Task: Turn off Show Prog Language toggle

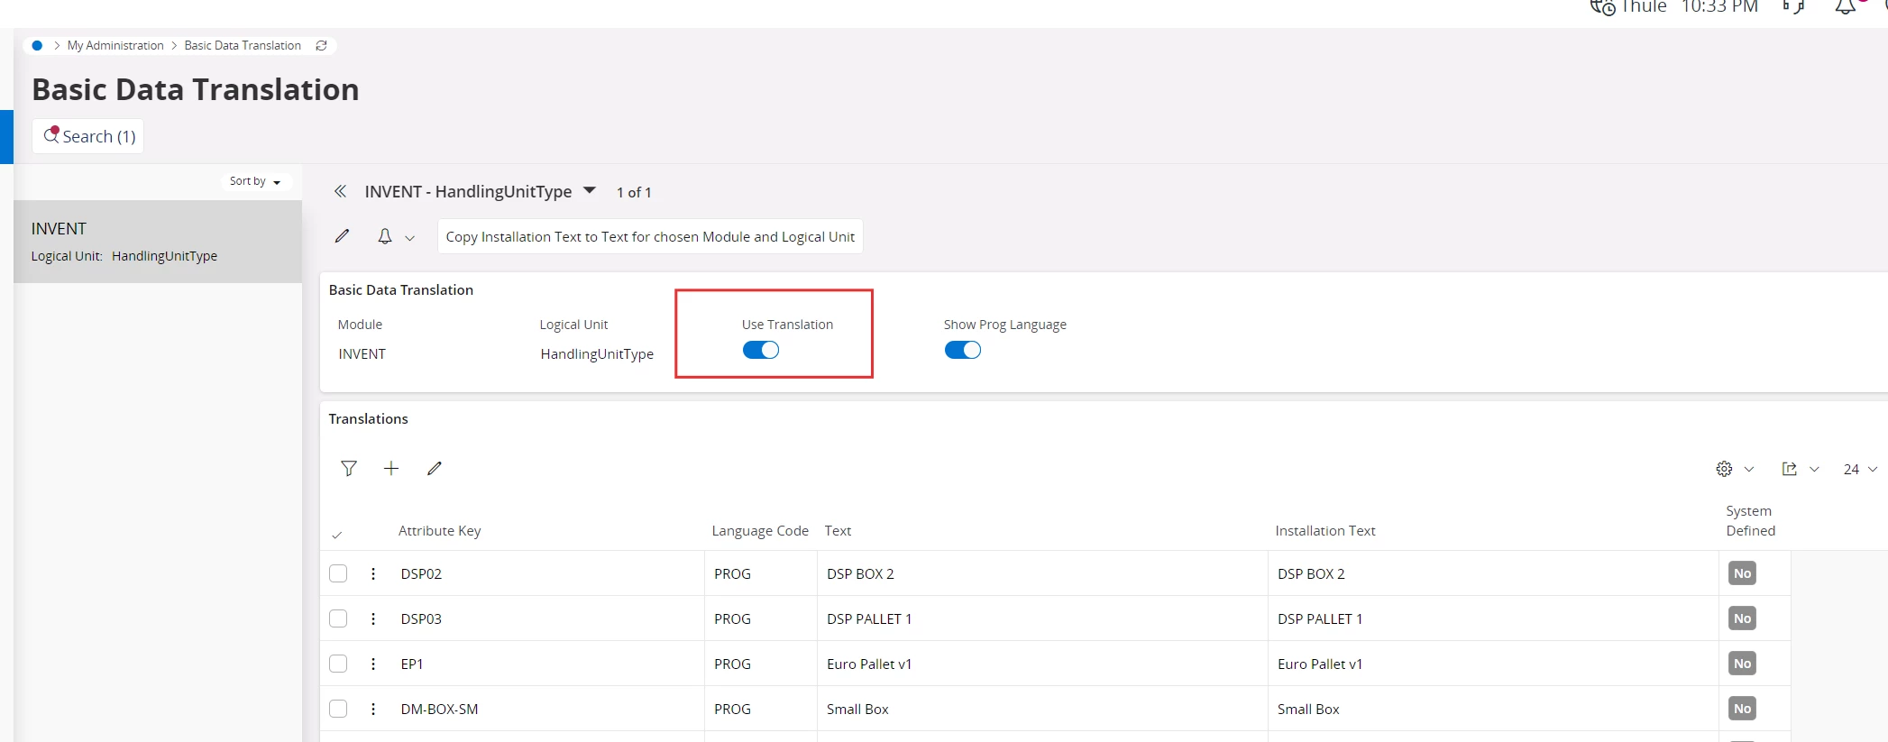Action: (x=962, y=350)
